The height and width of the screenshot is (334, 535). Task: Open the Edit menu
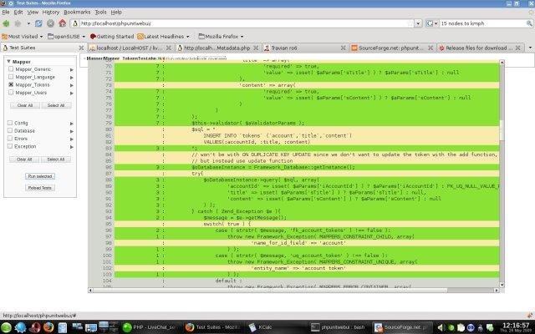coord(18,13)
